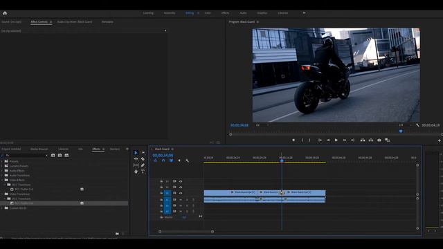Switch to the Color workspace
Screen dimensions: 443x249
(x=208, y=13)
